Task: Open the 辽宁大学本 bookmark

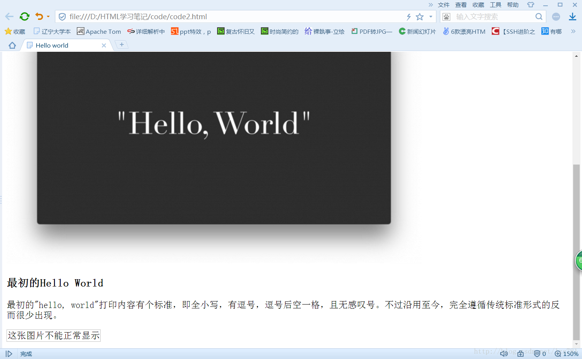Action: (52, 31)
